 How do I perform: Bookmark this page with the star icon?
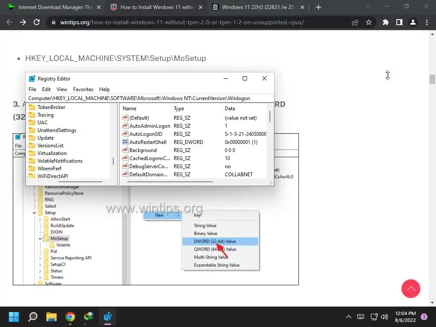click(x=369, y=22)
